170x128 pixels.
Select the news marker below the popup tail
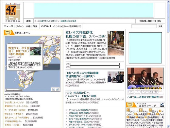pos(23,74)
